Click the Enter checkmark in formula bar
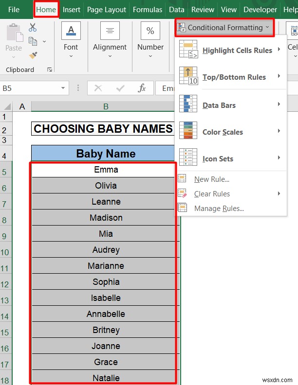Screen dimensions: 298x385 (x=120, y=88)
